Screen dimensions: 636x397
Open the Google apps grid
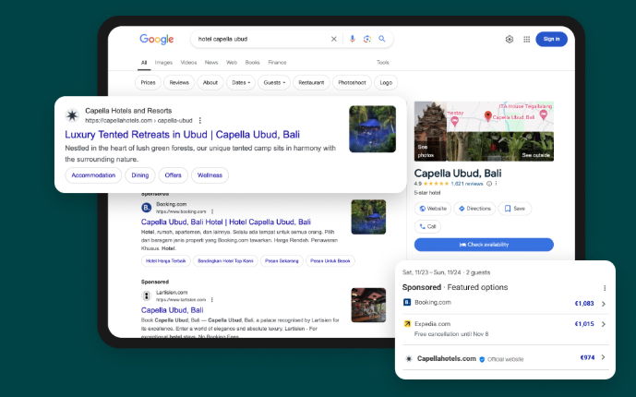(x=526, y=39)
